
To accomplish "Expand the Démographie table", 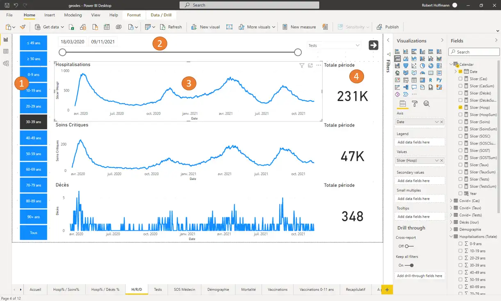I will click(x=451, y=230).
